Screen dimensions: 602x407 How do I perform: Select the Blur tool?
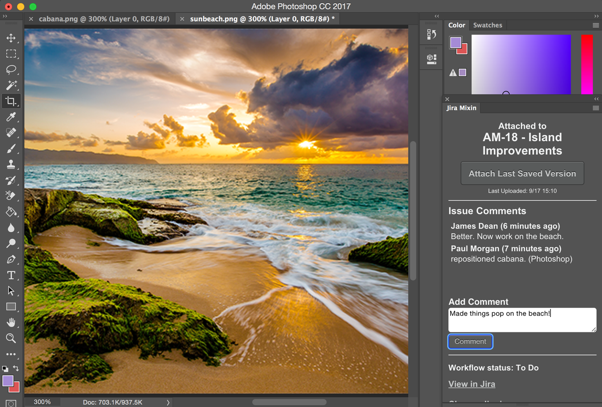click(x=11, y=227)
